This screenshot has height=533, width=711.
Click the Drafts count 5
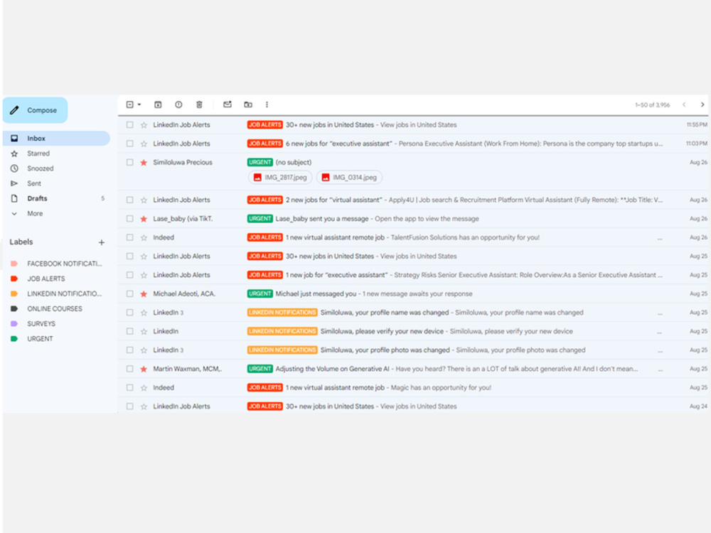pos(103,198)
